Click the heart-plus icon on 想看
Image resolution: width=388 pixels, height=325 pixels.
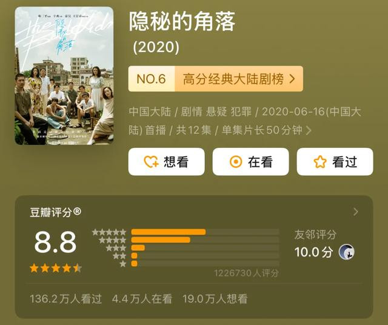point(151,162)
